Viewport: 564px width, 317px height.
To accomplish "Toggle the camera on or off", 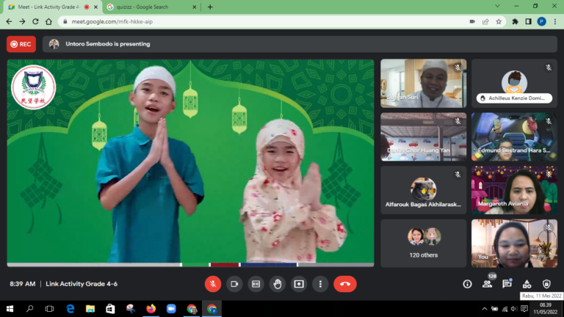I will coord(234,283).
